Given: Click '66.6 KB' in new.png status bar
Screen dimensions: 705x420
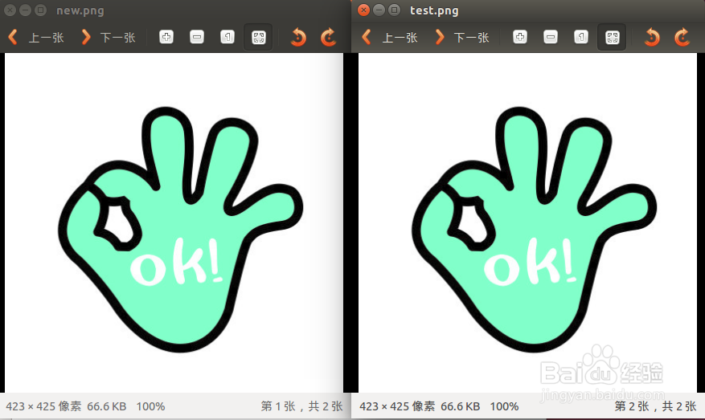Looking at the screenshot, I should [x=107, y=406].
